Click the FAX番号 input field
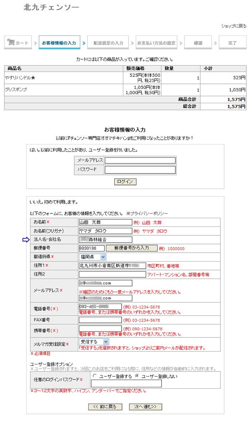This screenshot has height=421, width=250. click(100, 320)
